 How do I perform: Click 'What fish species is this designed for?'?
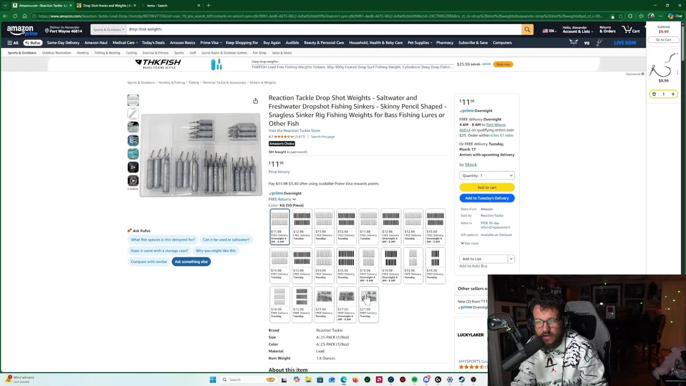click(x=162, y=240)
